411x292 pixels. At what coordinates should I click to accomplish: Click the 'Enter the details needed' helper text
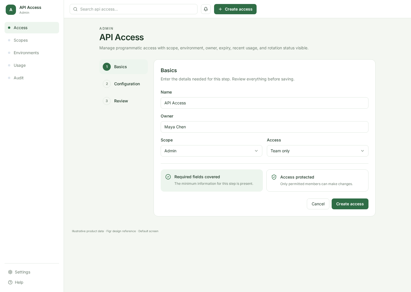click(x=227, y=79)
